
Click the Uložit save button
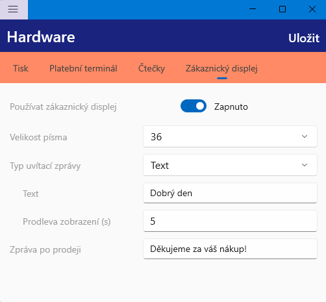(x=304, y=38)
